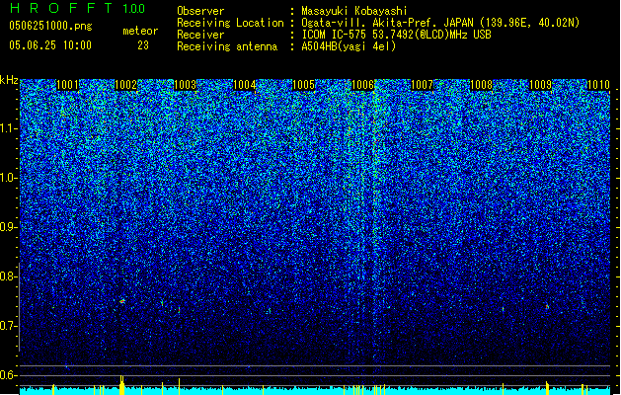Click time marker 1007
This screenshot has height=395, width=621.
(x=422, y=85)
